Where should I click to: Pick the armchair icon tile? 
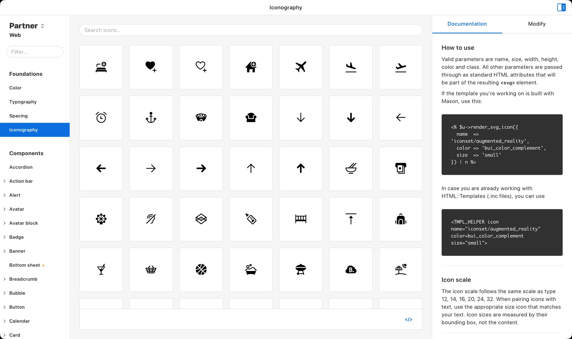tap(251, 118)
